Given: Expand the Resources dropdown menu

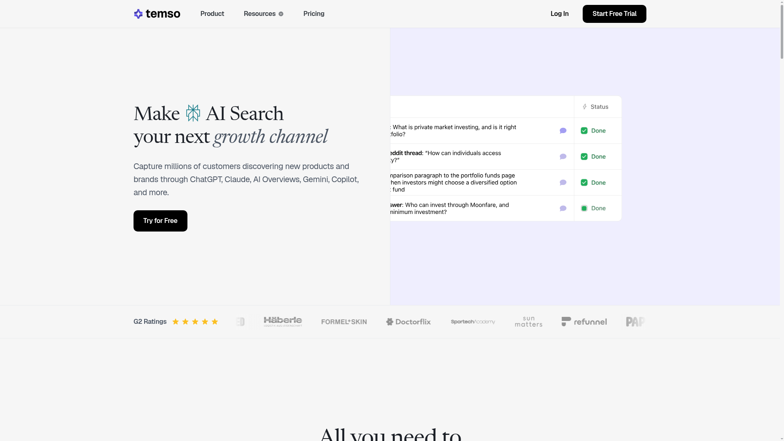Looking at the screenshot, I should point(263,14).
